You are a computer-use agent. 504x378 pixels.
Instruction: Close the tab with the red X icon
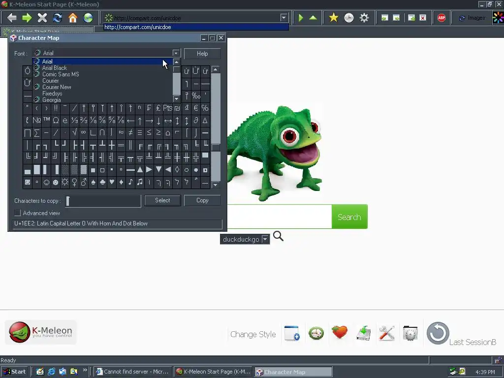click(423, 18)
